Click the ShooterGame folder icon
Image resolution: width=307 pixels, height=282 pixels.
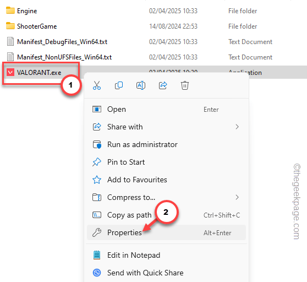10,26
